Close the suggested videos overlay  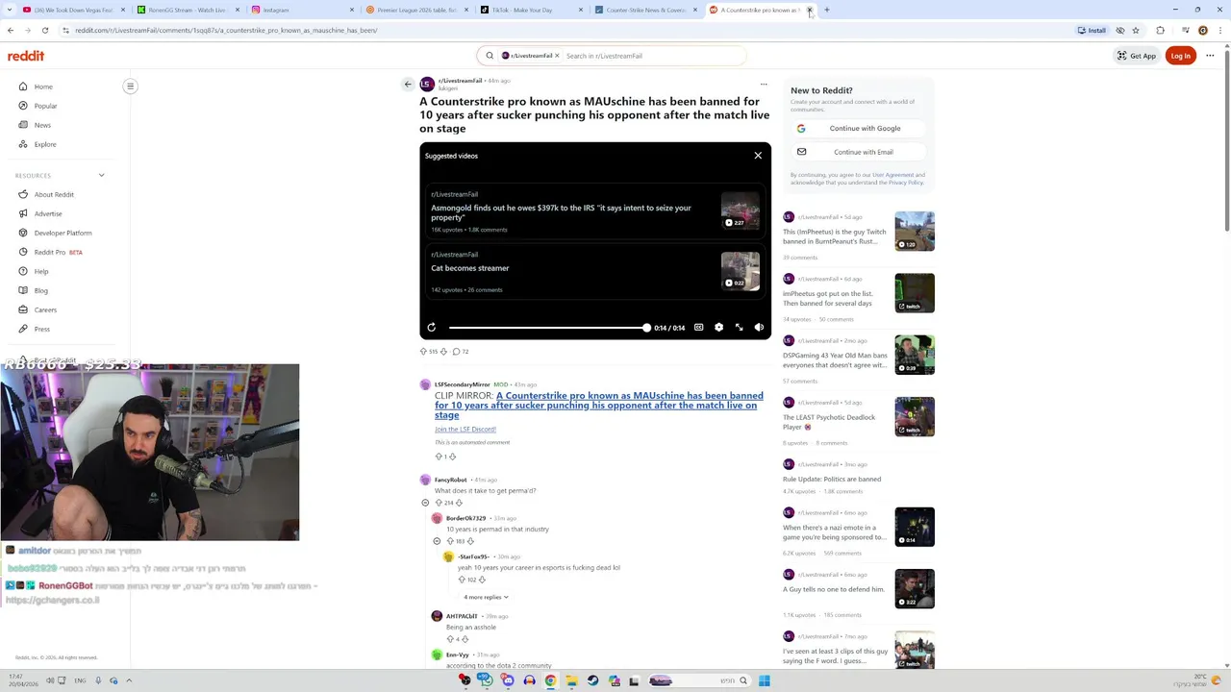758,155
